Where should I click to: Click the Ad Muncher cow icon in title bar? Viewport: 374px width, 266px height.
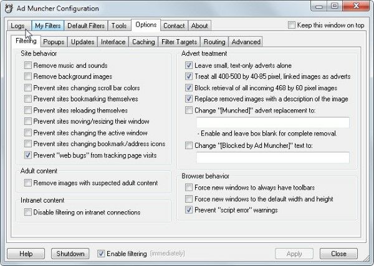(x=9, y=8)
